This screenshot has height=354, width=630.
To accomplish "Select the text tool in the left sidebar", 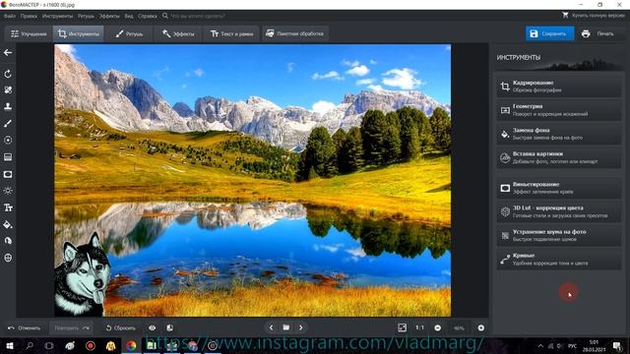I will (x=8, y=207).
